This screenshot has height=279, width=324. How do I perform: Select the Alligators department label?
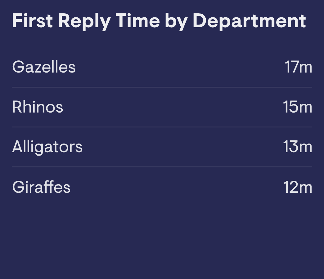point(47,147)
